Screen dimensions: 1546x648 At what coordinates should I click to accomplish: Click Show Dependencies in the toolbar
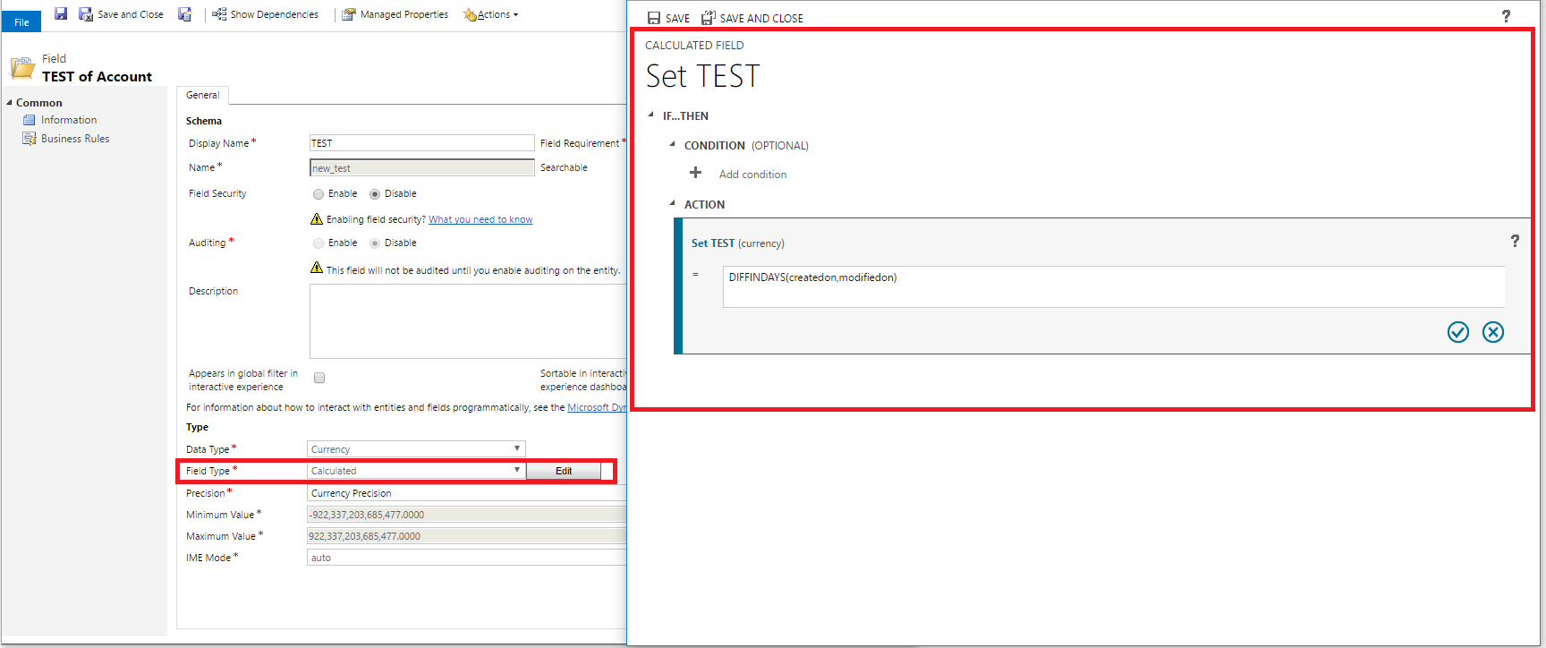coord(265,14)
